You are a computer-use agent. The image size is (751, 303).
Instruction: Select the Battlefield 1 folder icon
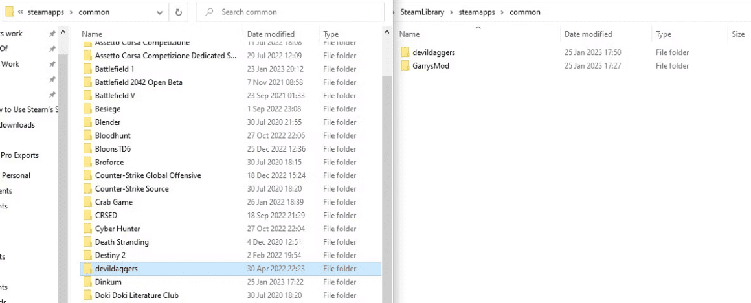(87, 69)
